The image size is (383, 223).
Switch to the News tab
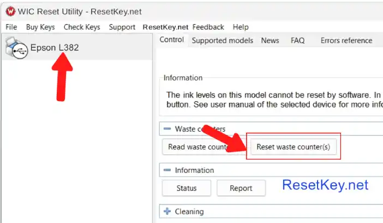click(270, 40)
